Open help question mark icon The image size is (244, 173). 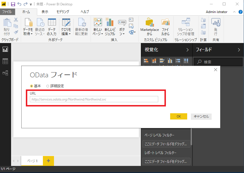[240, 12]
